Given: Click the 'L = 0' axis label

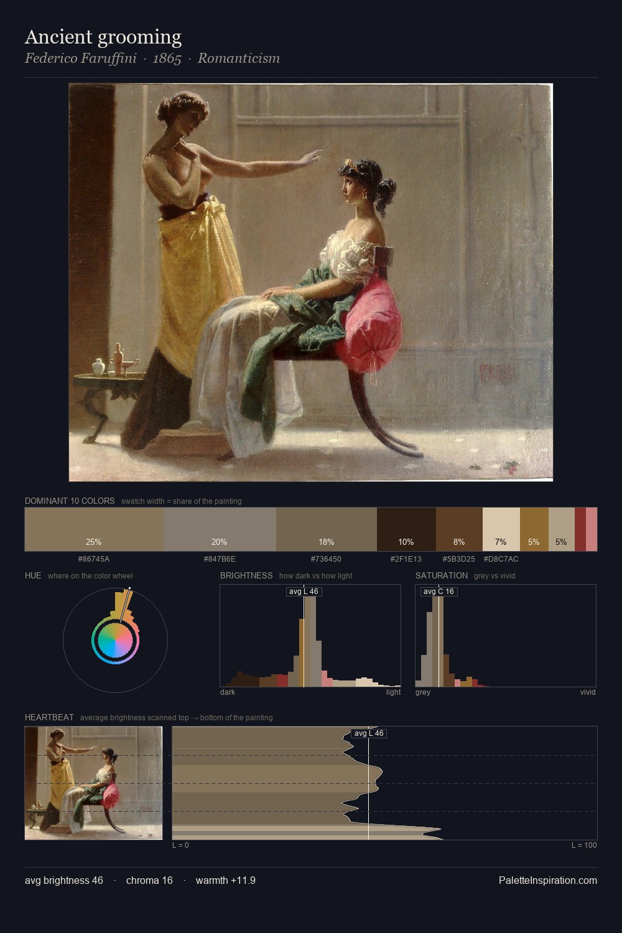Looking at the screenshot, I should pyautogui.click(x=180, y=845).
